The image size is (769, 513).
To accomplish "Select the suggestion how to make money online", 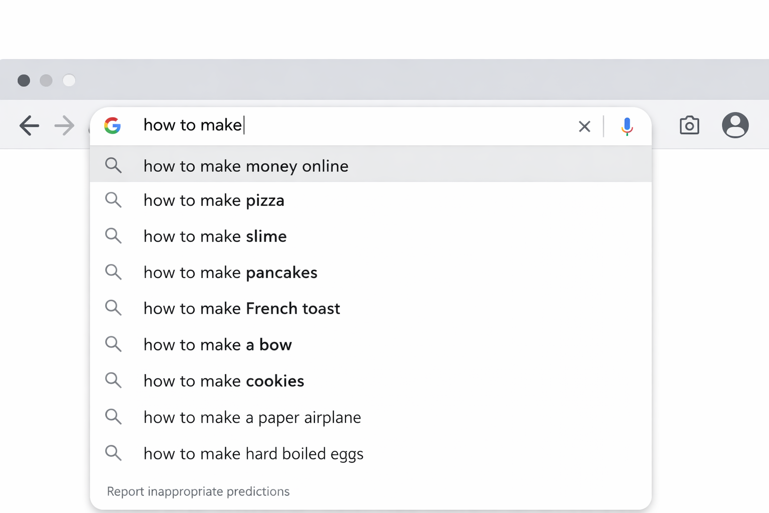I will click(246, 166).
